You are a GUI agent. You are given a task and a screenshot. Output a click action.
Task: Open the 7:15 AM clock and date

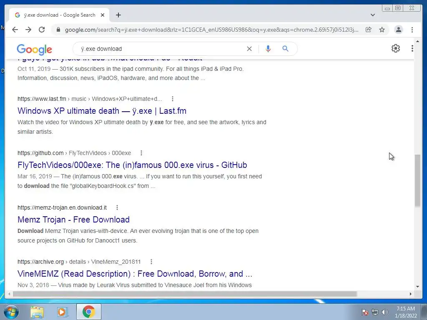click(406, 312)
